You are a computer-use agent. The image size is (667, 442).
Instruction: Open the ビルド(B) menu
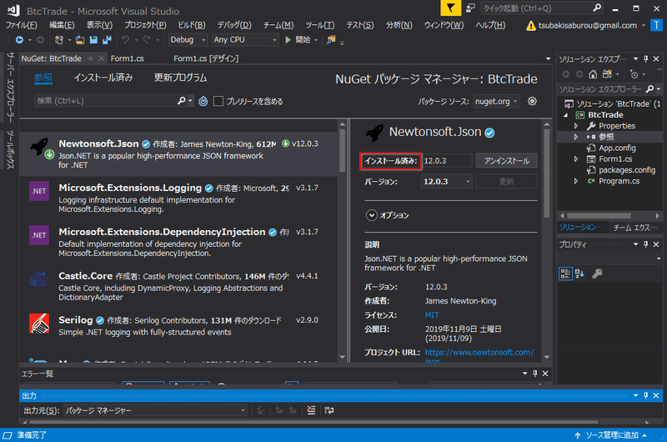192,25
